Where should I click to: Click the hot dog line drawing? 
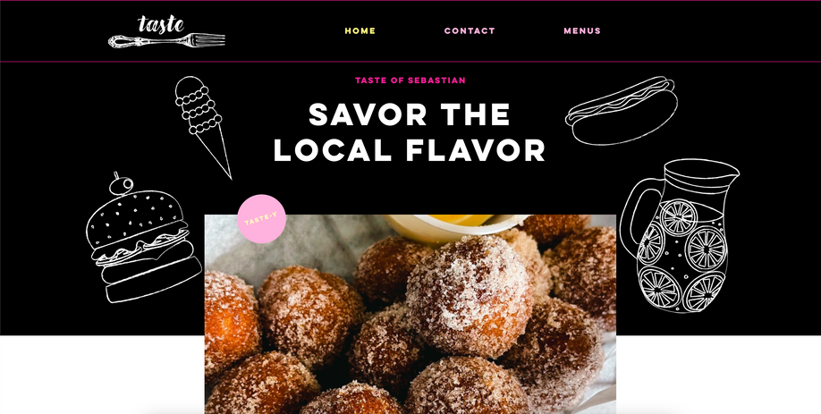point(622,111)
